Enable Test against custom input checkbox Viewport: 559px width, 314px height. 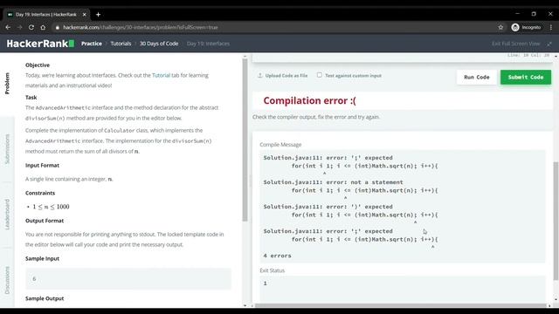pyautogui.click(x=320, y=75)
